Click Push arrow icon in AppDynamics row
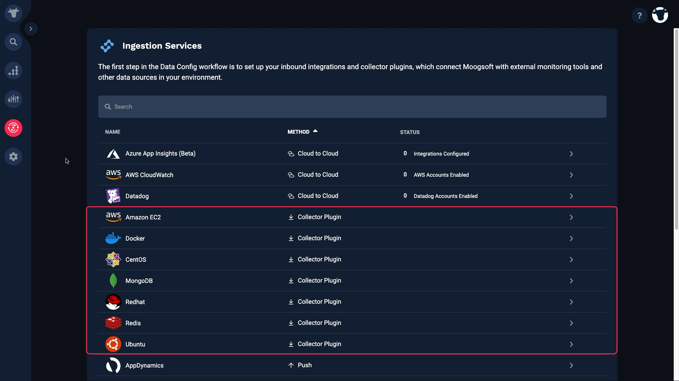The height and width of the screenshot is (381, 679). [291, 365]
